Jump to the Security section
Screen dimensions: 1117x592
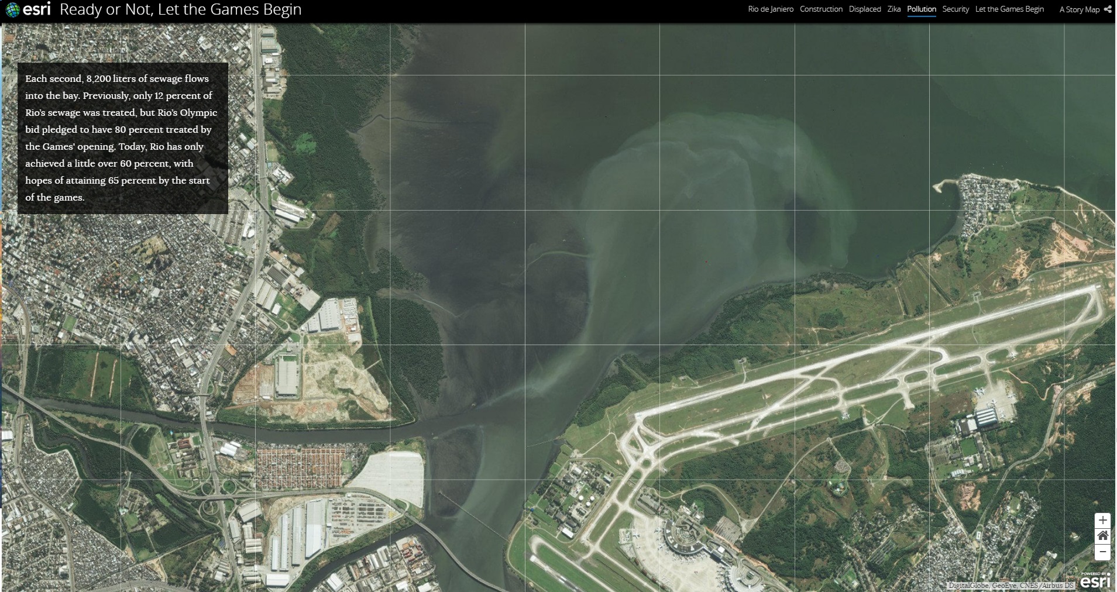point(955,9)
